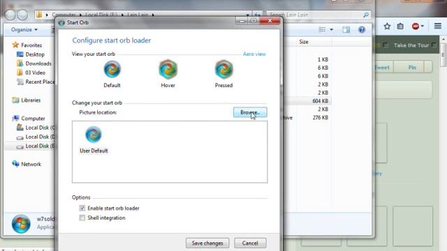Toggle Enable start orb loader checkbox
Viewport: 447px width, 251px height.
coord(82,208)
